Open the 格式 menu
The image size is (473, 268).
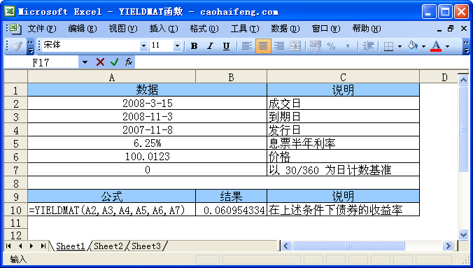(204, 29)
